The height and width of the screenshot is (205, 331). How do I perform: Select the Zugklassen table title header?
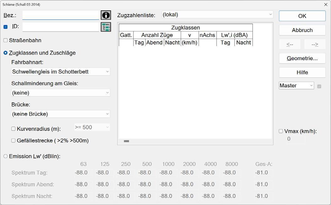point(186,28)
